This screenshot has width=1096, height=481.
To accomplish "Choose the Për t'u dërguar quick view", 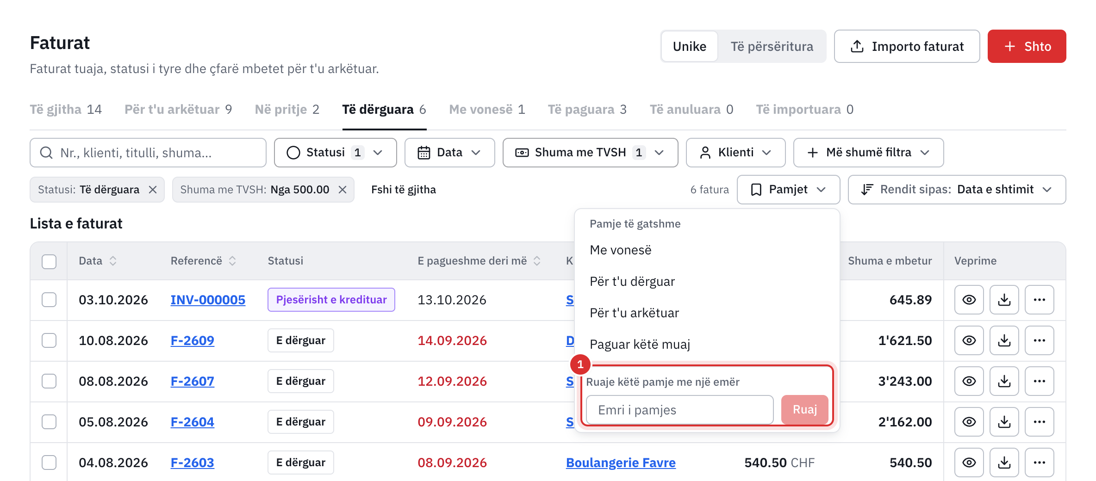I will pyautogui.click(x=632, y=281).
